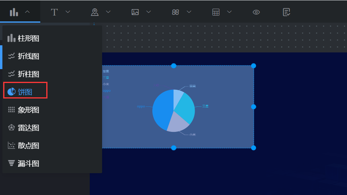Open the map location component icon
The image size is (347, 195).
pyautogui.click(x=95, y=12)
